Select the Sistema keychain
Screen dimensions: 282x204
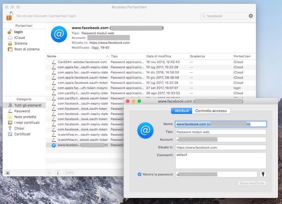[24, 43]
